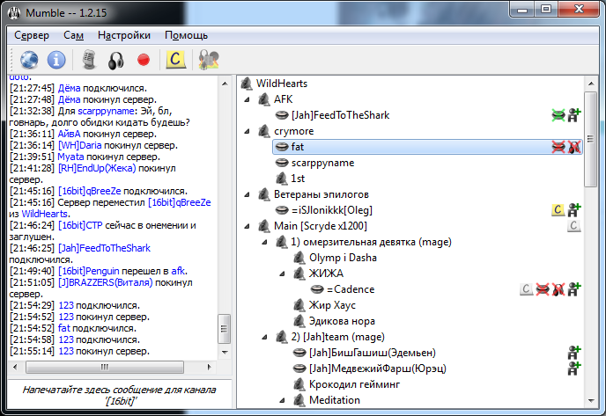Select Крокодил гейминг channel
This screenshot has width=606, height=416.
354,384
